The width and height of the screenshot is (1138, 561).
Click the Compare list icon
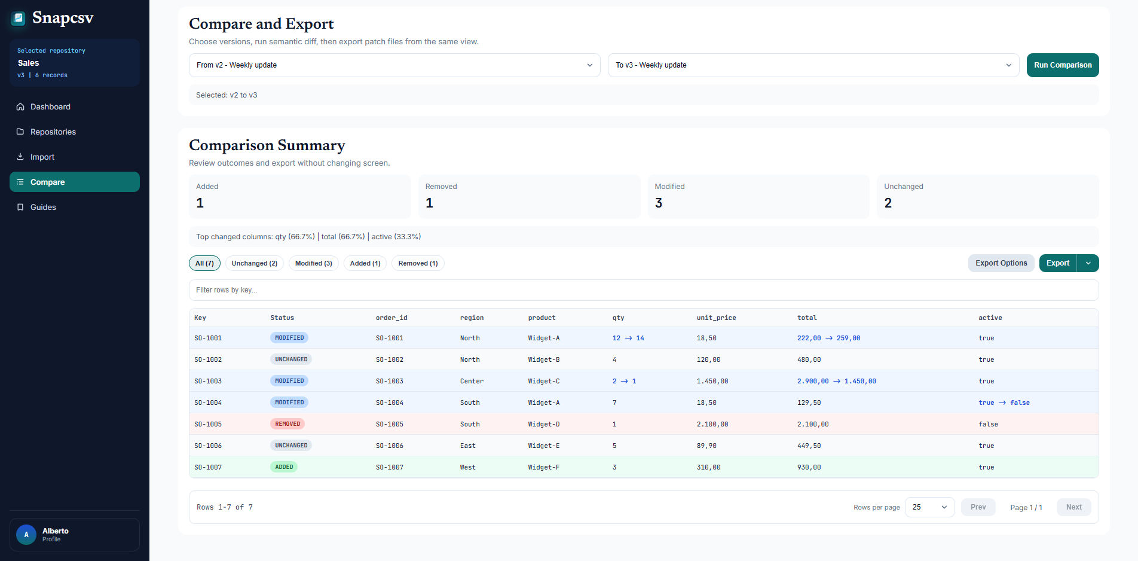[20, 182]
